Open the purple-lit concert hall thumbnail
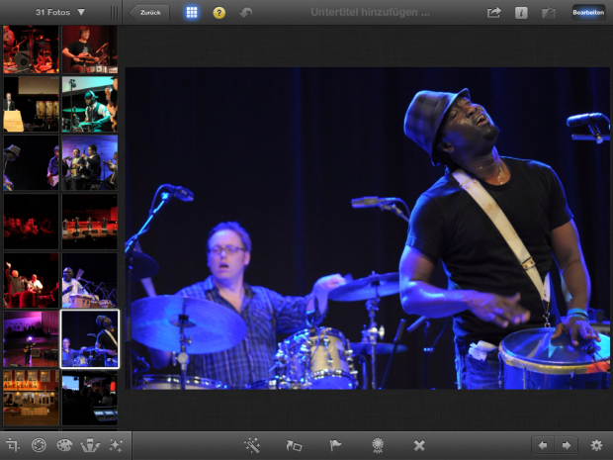This screenshot has height=460, width=613. coord(31,338)
